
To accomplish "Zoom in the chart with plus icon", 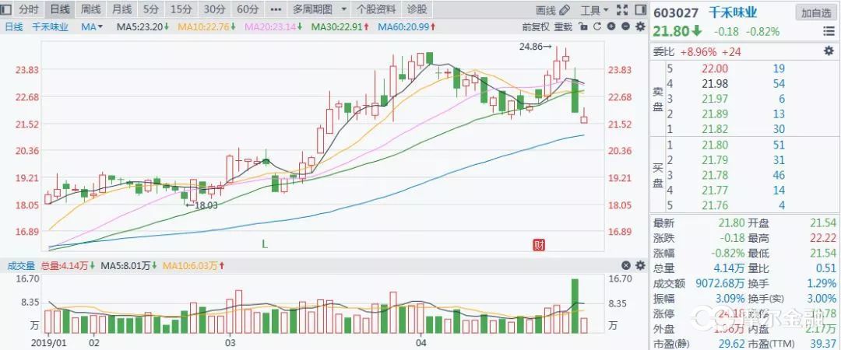I will (611, 26).
